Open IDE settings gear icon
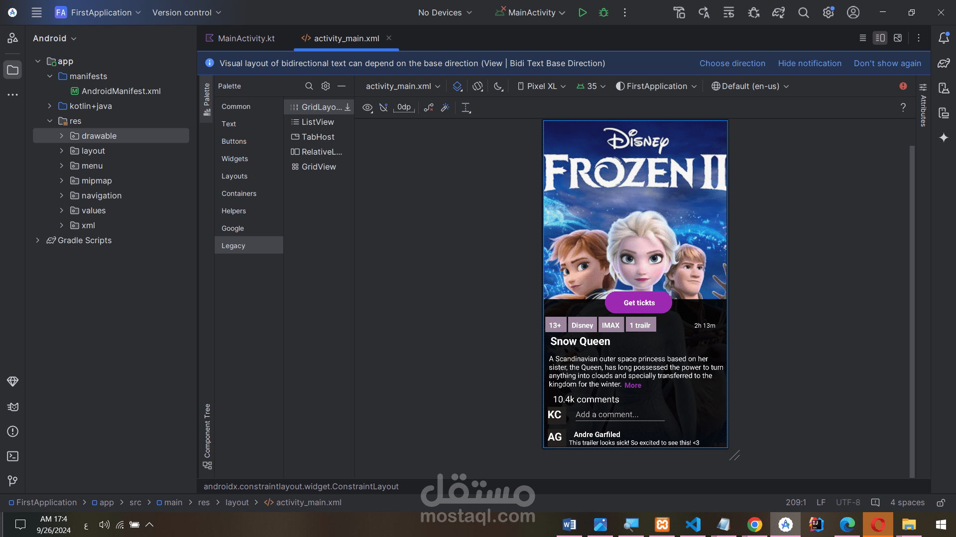The height and width of the screenshot is (537, 956). [x=829, y=12]
